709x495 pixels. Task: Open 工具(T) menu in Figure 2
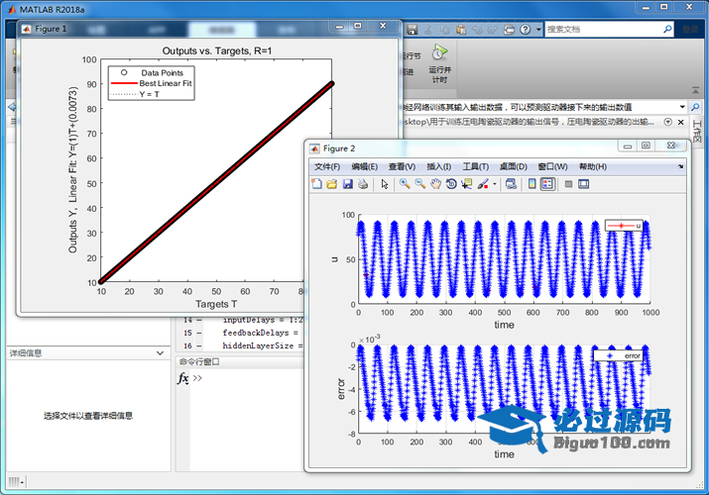coord(476,166)
